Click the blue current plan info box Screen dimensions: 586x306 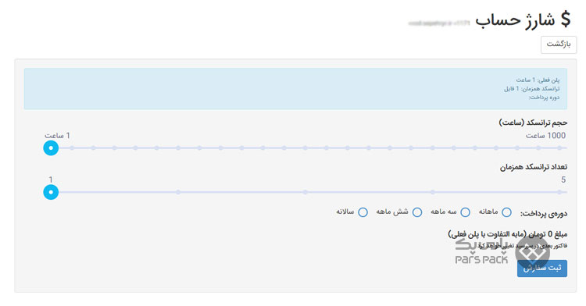tap(295, 89)
